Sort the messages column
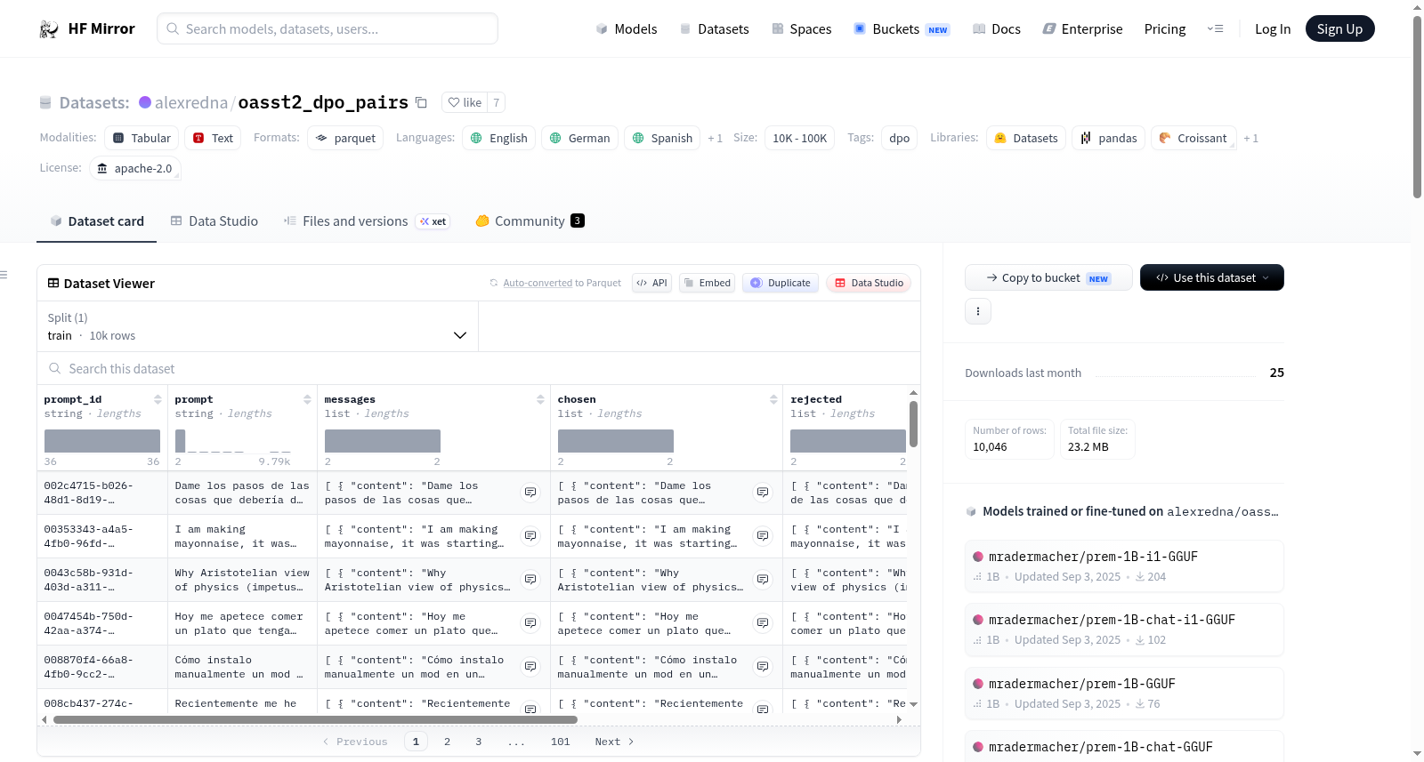 (540, 400)
